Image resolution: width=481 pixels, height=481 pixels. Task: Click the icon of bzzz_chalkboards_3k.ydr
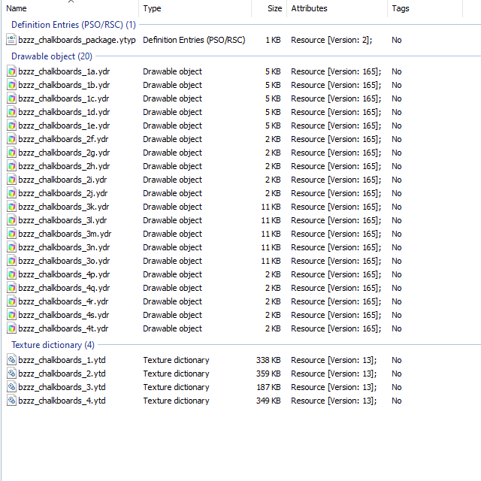pyautogui.click(x=11, y=207)
